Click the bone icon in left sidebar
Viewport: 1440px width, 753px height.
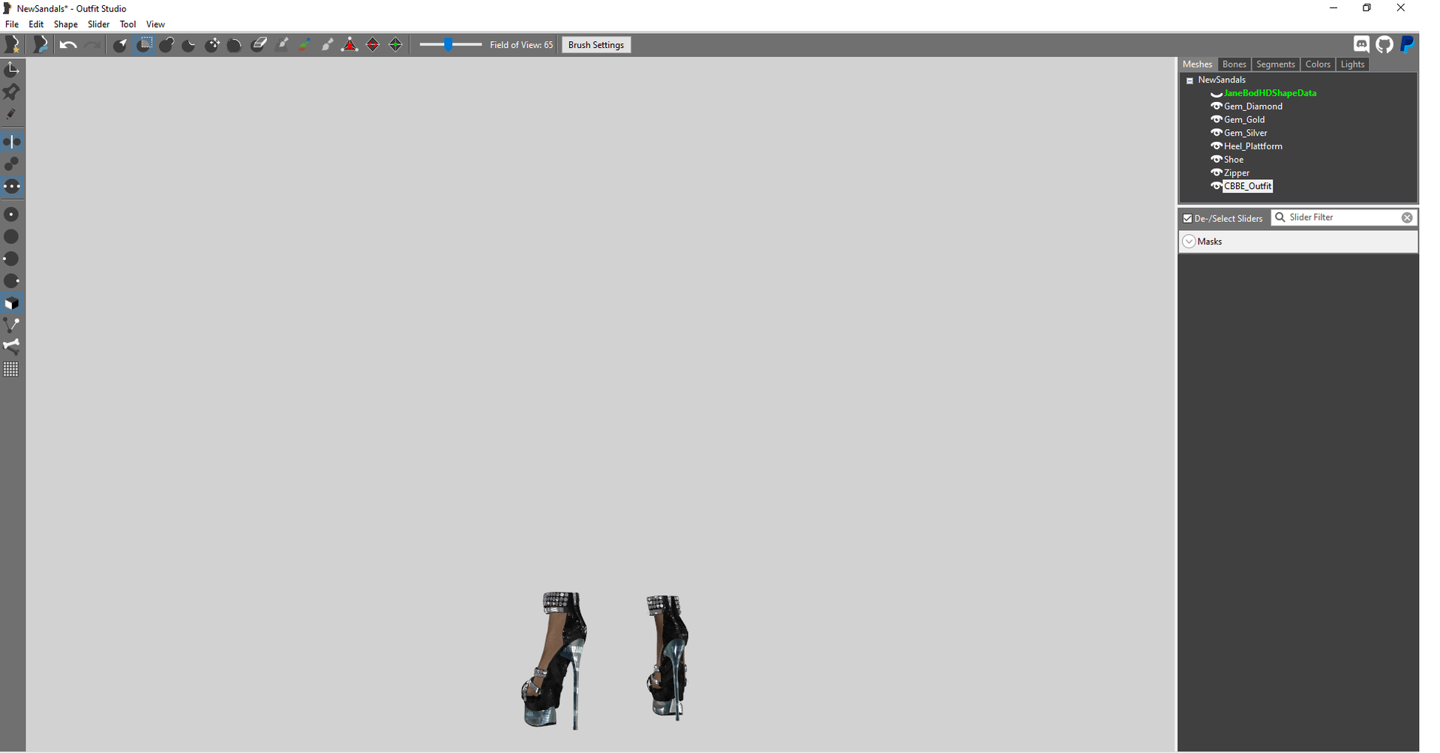coord(12,346)
